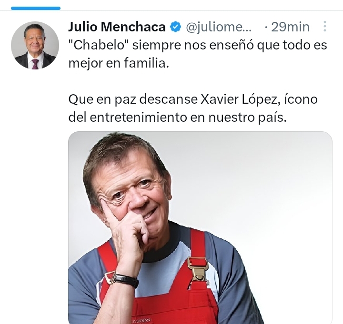Click the divider line beside the active tab
This screenshot has width=343, height=324.
click(201, 10)
